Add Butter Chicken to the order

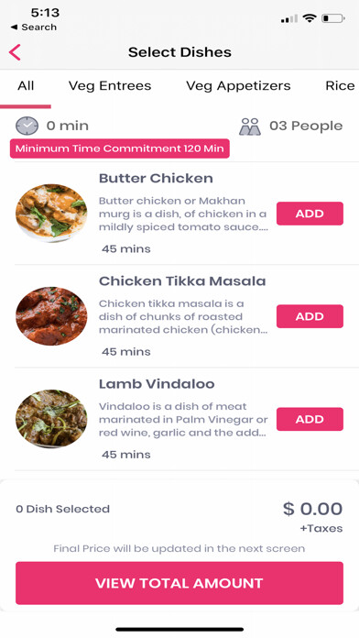[310, 214]
